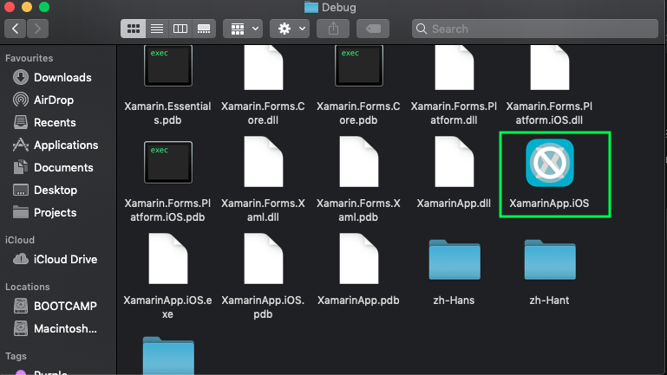Select the Xamarin.Forms.Core.dll file icon
Screen dimensions: 667x375
[x=264, y=68]
